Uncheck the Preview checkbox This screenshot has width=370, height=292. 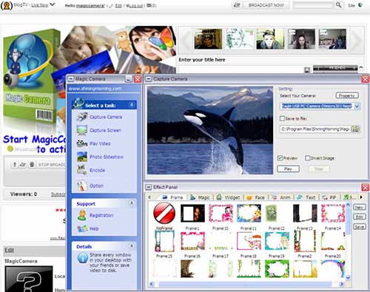(x=280, y=158)
